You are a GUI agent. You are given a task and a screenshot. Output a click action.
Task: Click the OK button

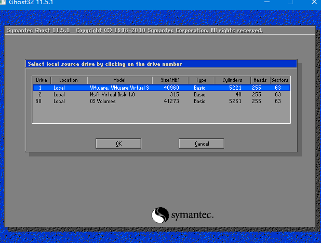coord(118,144)
